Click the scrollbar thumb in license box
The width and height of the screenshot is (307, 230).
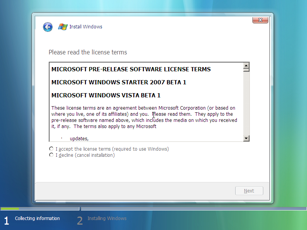coord(246,70)
